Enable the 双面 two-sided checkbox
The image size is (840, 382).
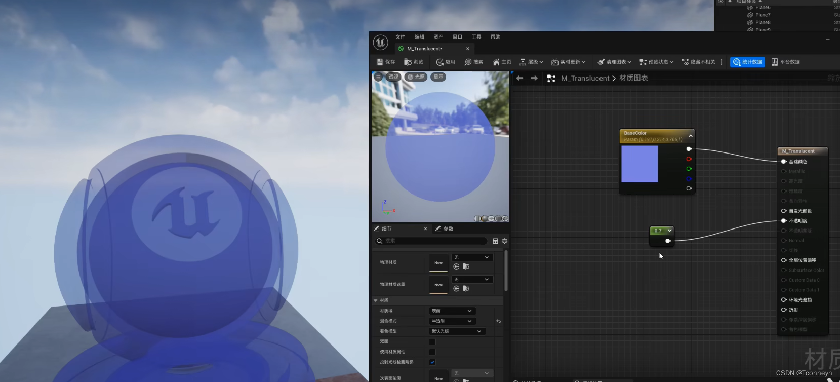pyautogui.click(x=432, y=341)
